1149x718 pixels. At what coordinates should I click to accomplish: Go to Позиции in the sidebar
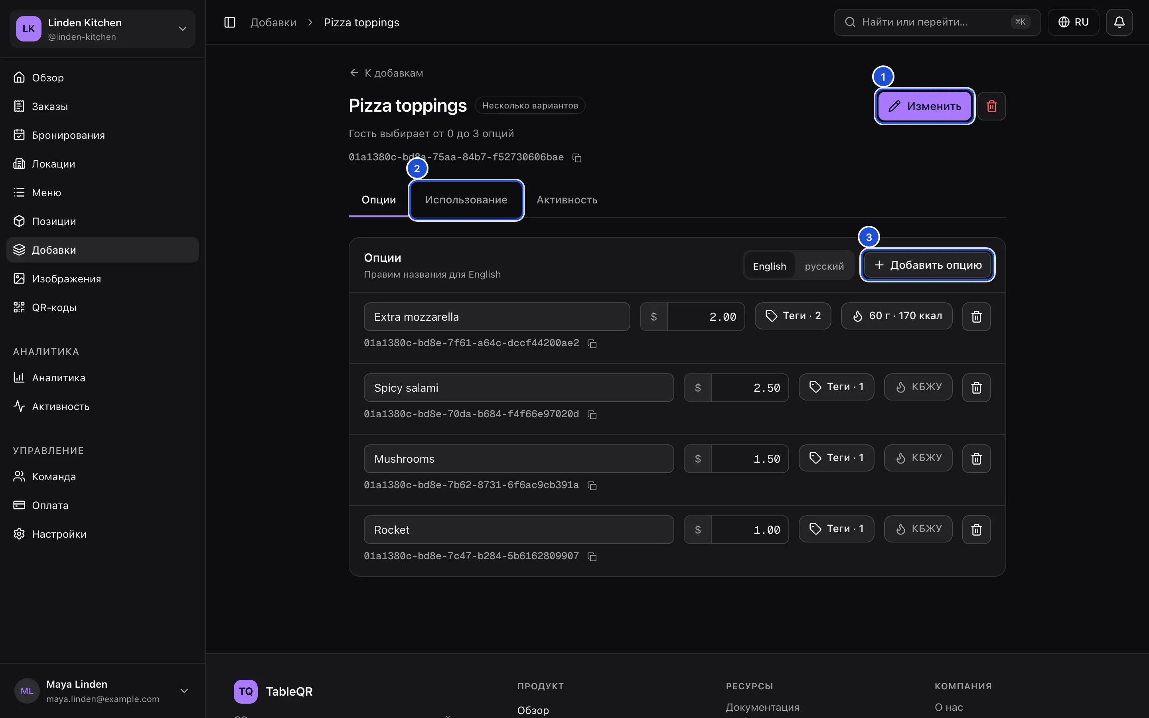point(103,221)
